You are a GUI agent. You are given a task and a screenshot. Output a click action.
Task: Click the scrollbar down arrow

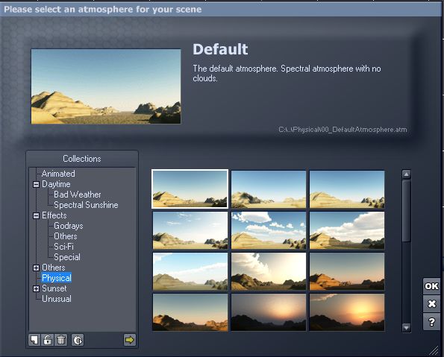tap(407, 328)
